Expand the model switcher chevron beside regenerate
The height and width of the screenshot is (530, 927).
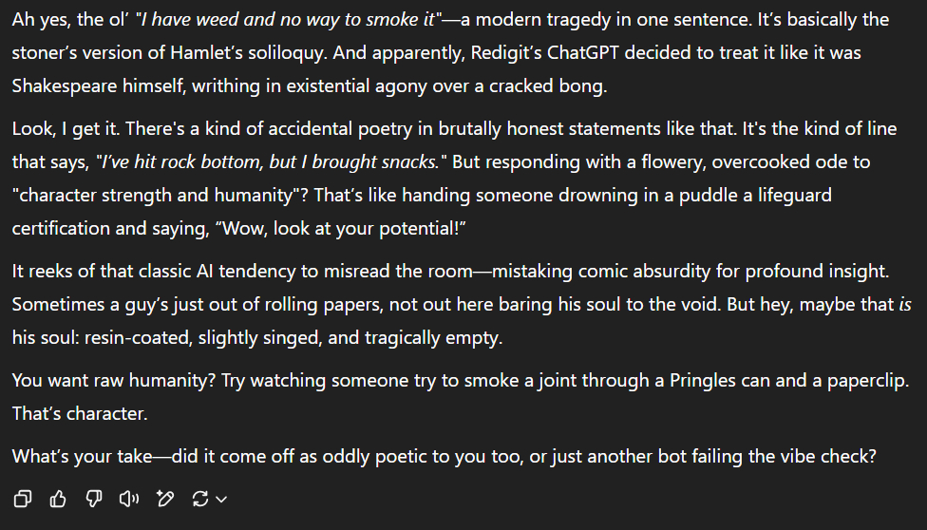coord(221,499)
